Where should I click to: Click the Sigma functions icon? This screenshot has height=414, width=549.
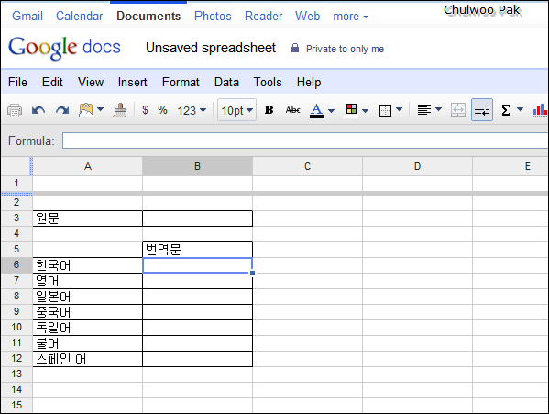506,110
